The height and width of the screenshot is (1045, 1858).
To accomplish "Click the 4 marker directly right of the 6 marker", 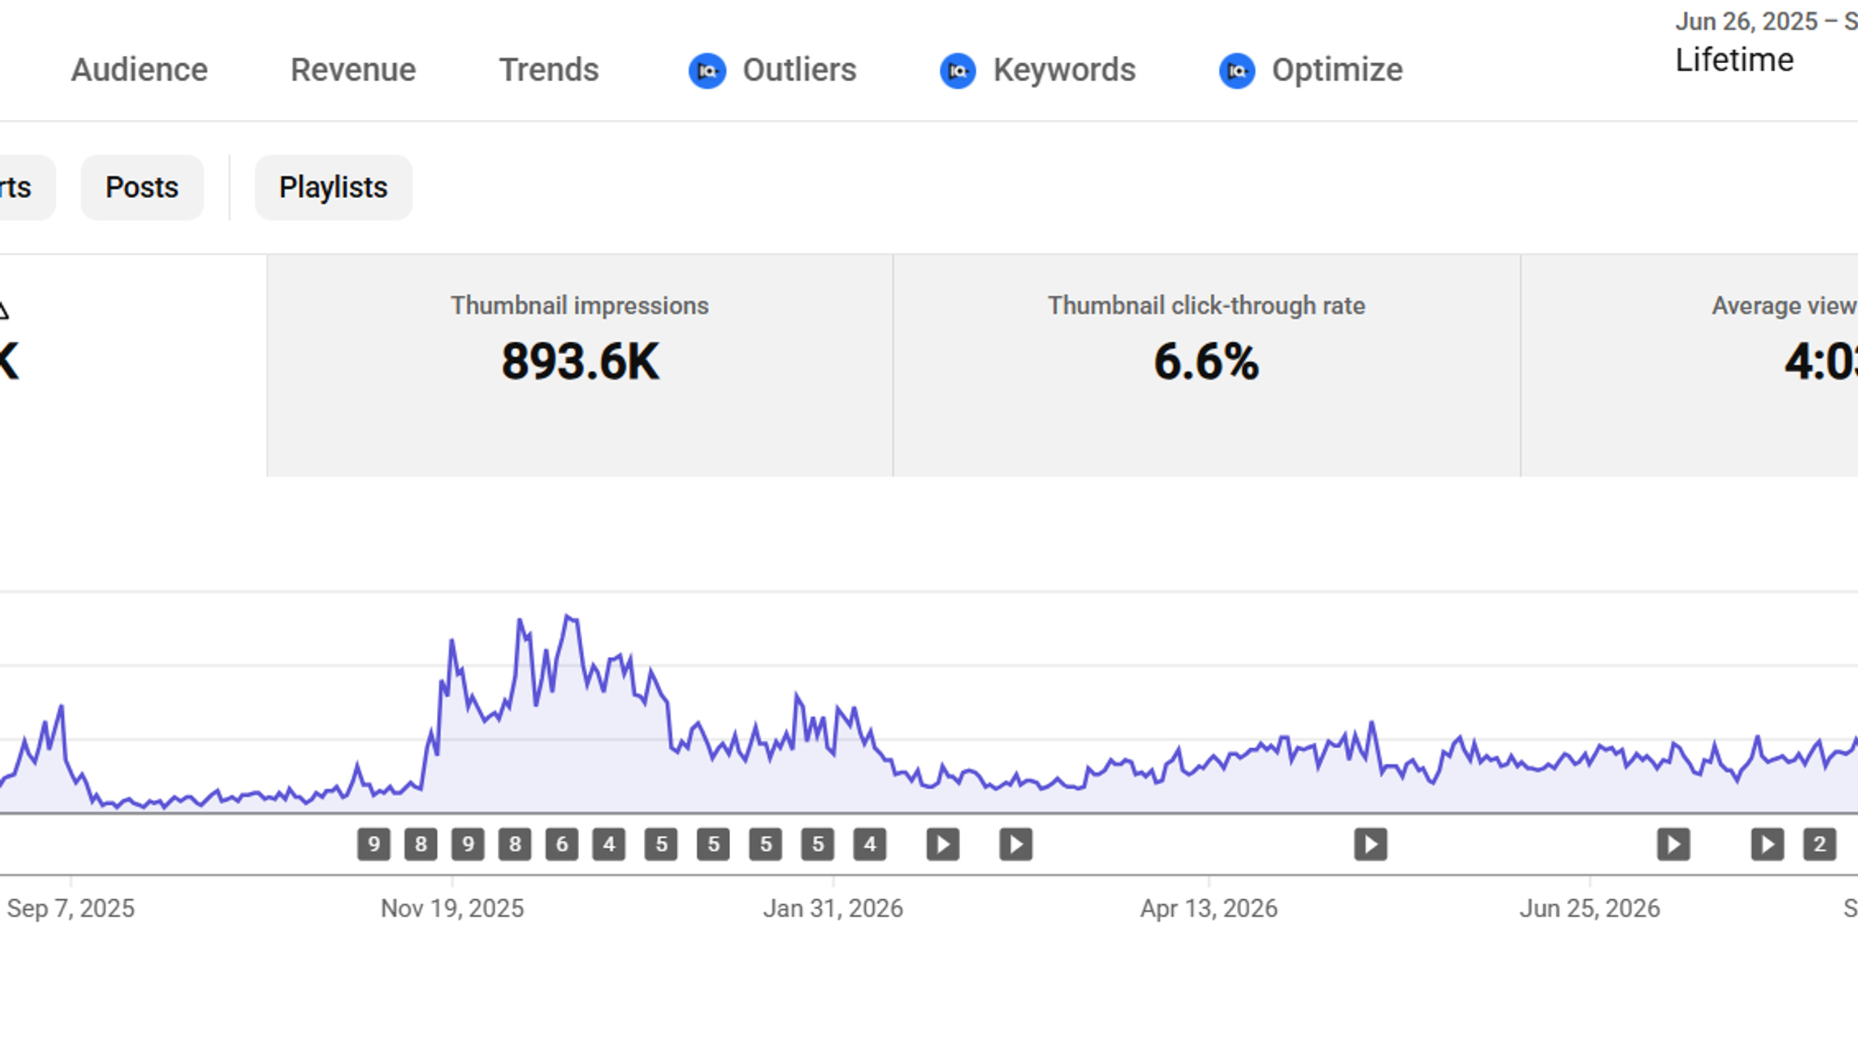I will [609, 845].
